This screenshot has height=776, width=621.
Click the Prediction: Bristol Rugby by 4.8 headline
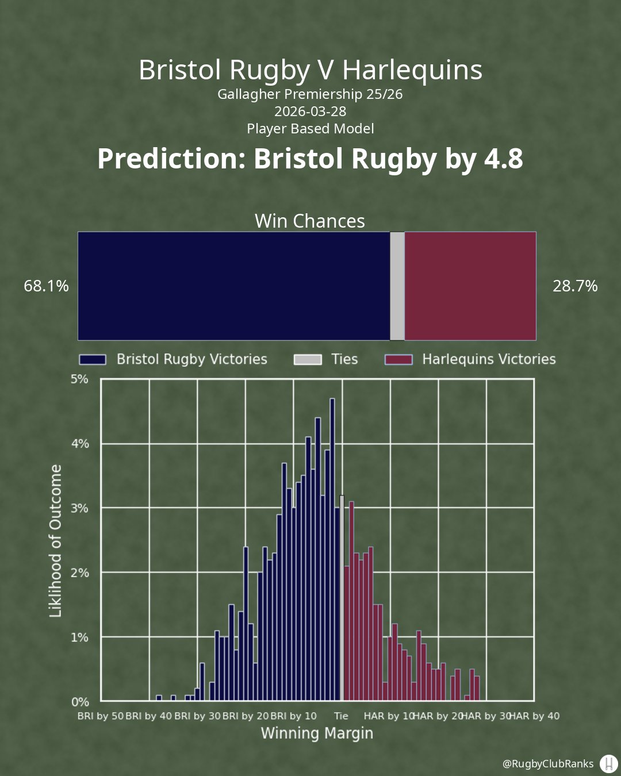pyautogui.click(x=310, y=159)
